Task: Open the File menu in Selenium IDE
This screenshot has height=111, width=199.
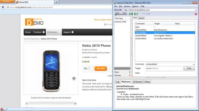Action: pos(116,6)
